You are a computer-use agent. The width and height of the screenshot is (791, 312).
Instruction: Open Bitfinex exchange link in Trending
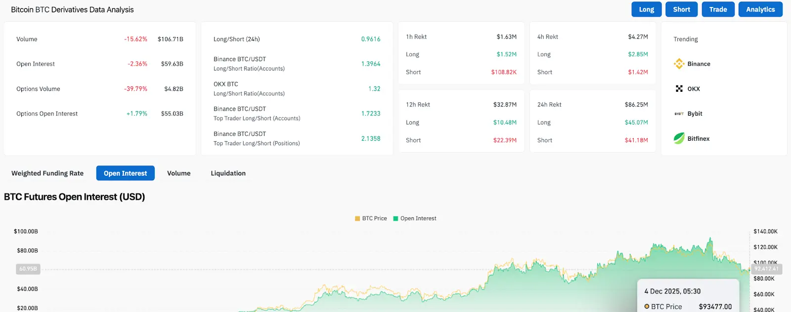coord(699,139)
